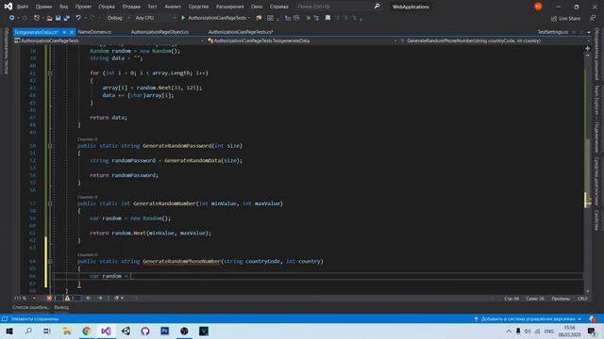
Task: Collapse the GenerateRandomPassword method outline
Action: point(50,146)
